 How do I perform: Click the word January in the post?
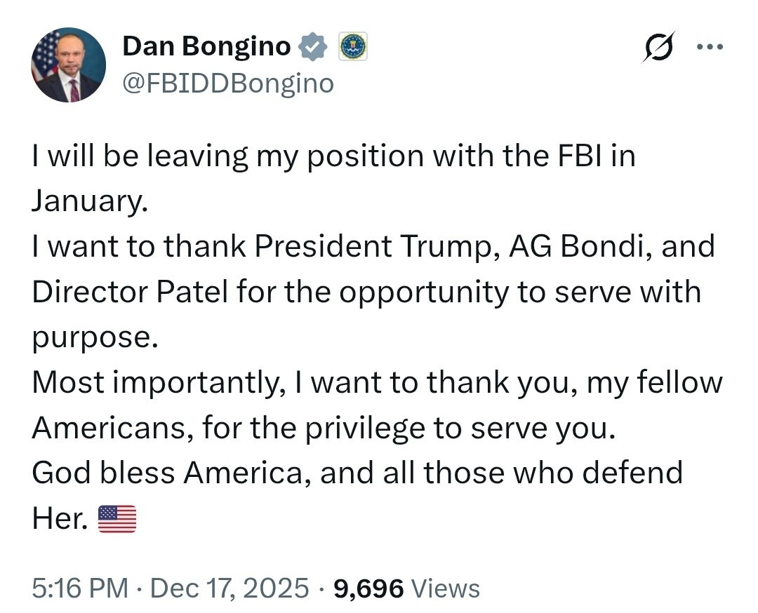[x=88, y=201]
